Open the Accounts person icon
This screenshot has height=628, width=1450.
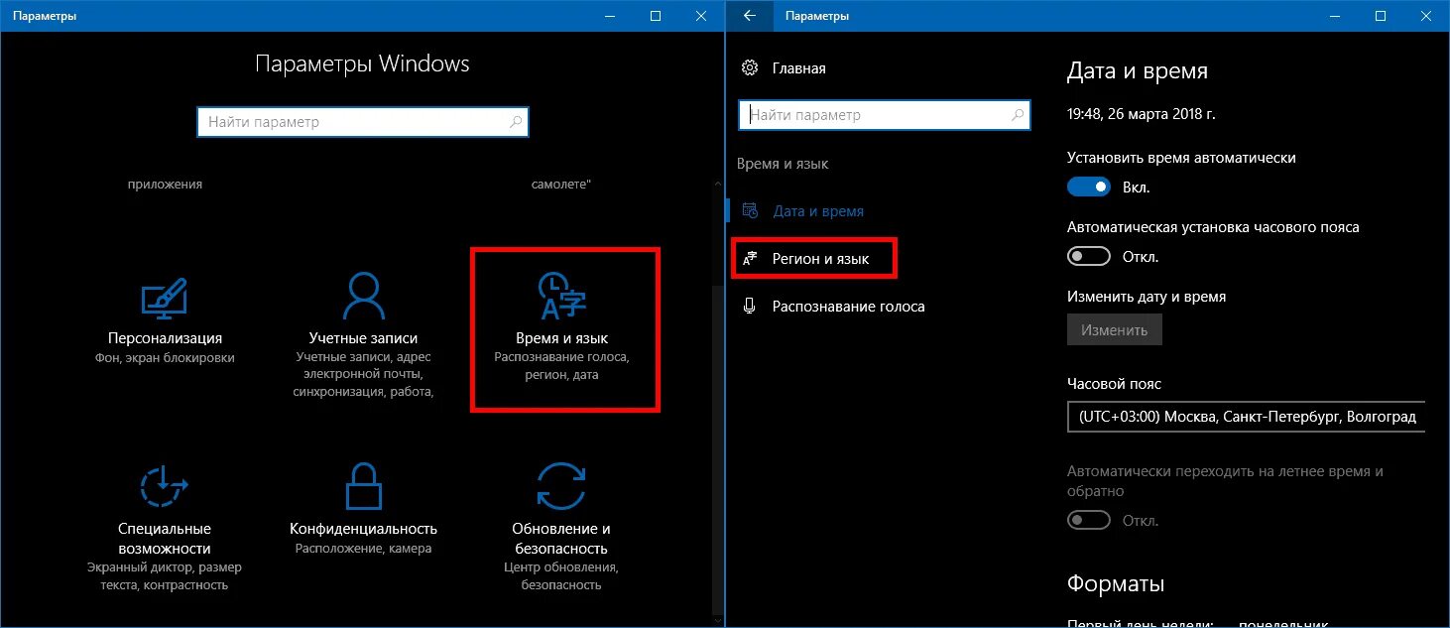click(x=363, y=296)
